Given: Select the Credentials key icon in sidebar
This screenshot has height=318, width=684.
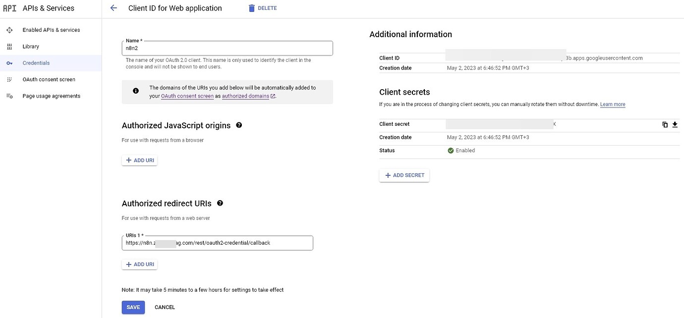Looking at the screenshot, I should (9, 63).
